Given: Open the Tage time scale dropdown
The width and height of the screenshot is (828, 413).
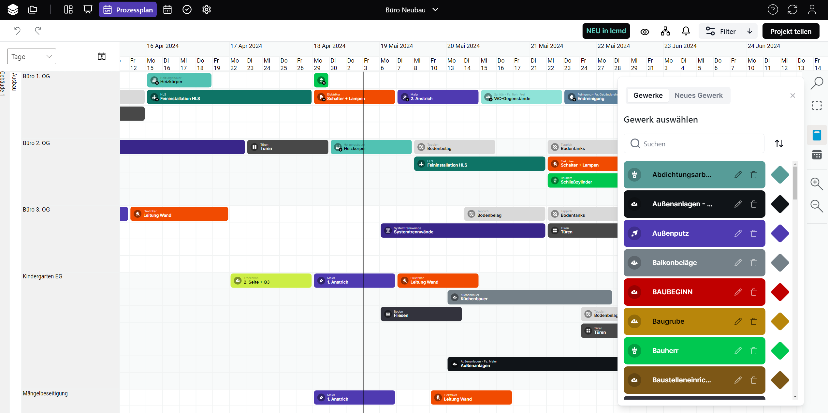Looking at the screenshot, I should click(x=32, y=56).
